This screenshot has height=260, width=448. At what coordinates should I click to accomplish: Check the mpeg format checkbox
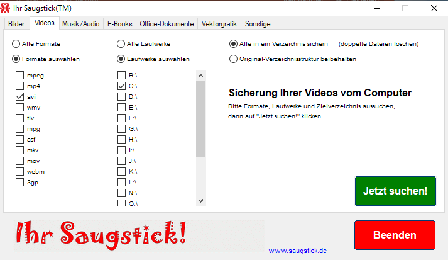[x=19, y=76]
